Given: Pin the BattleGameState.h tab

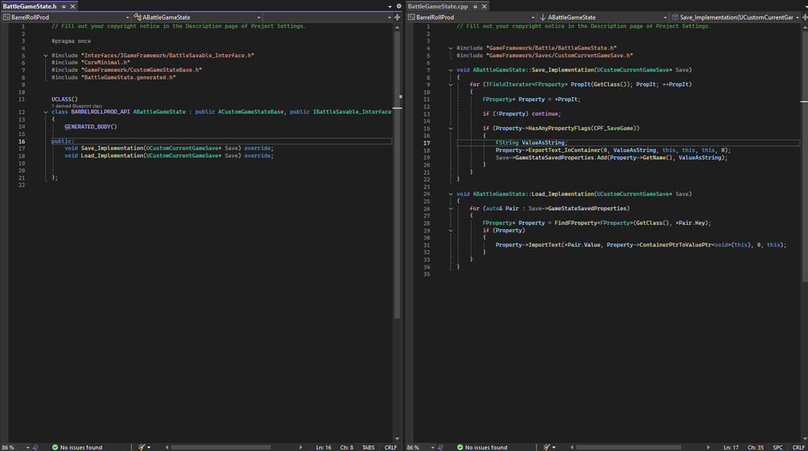Looking at the screenshot, I should pos(64,6).
